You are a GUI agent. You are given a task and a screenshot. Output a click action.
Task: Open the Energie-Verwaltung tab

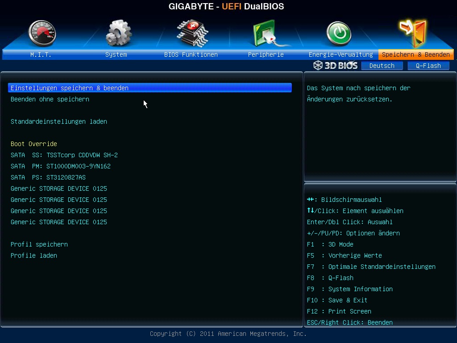click(341, 54)
